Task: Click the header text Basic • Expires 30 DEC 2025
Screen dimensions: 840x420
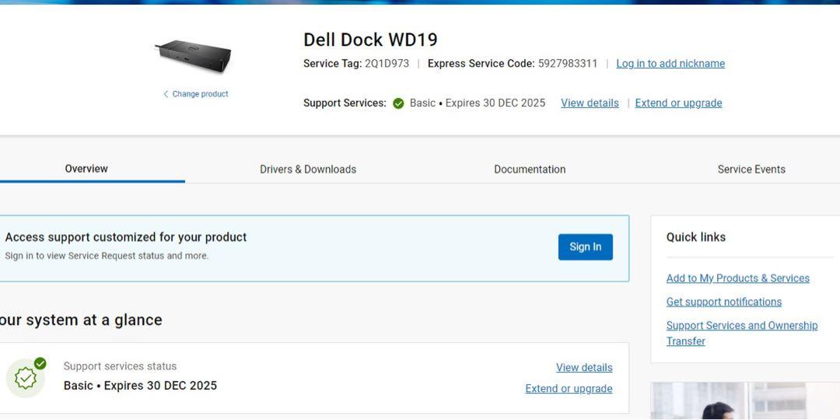Action: (x=478, y=103)
